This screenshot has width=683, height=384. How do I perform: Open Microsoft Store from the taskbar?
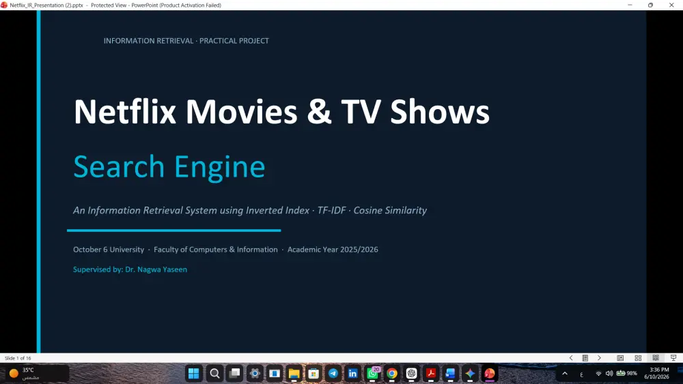pyautogui.click(x=313, y=373)
